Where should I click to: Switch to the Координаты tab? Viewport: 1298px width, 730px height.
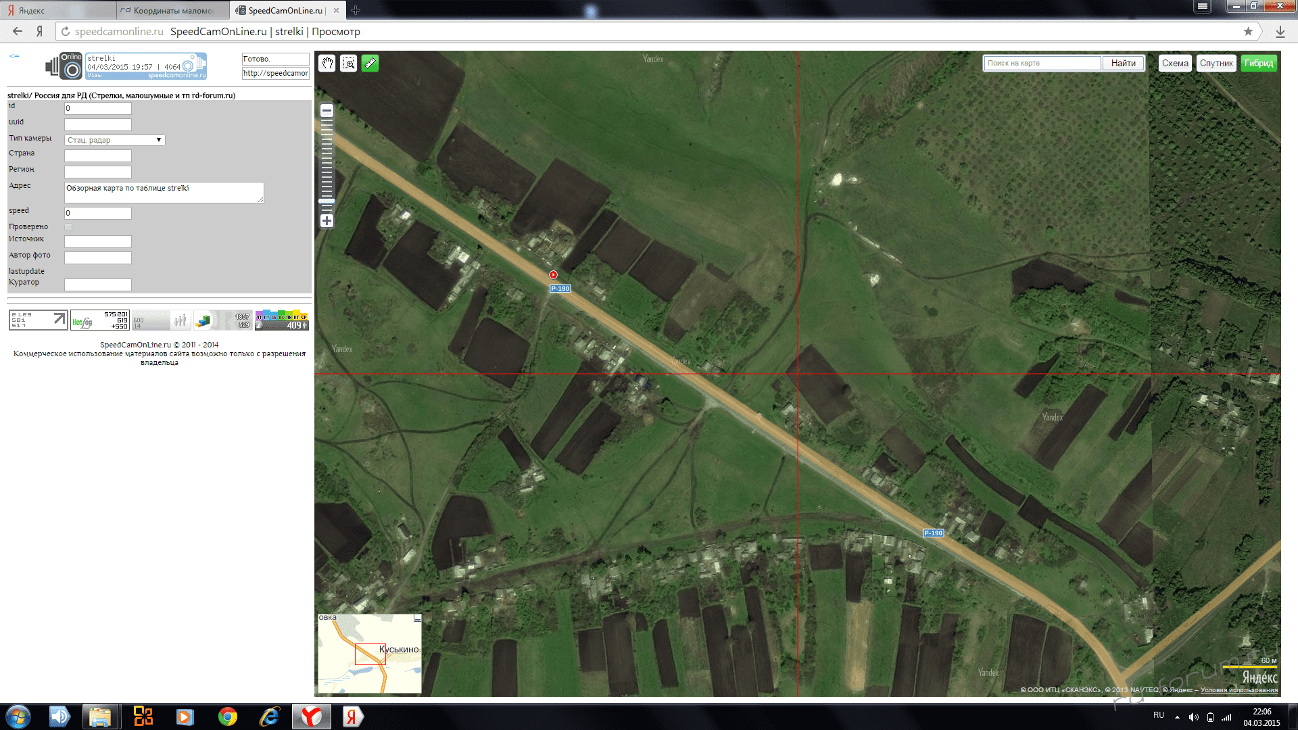(x=172, y=10)
